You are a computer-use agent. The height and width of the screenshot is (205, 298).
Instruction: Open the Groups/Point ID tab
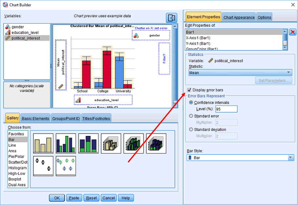tap(66, 119)
